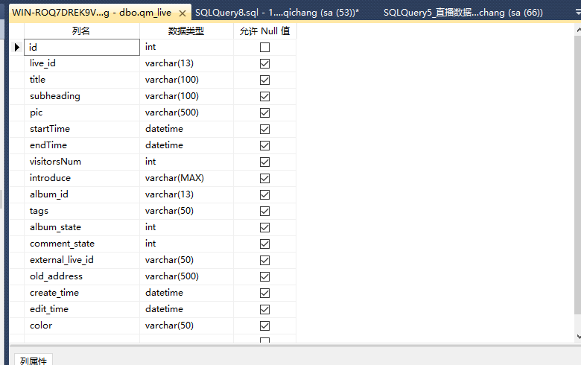This screenshot has width=581, height=365.
Task: Click varchar(50) data type of tags
Action: click(x=187, y=212)
